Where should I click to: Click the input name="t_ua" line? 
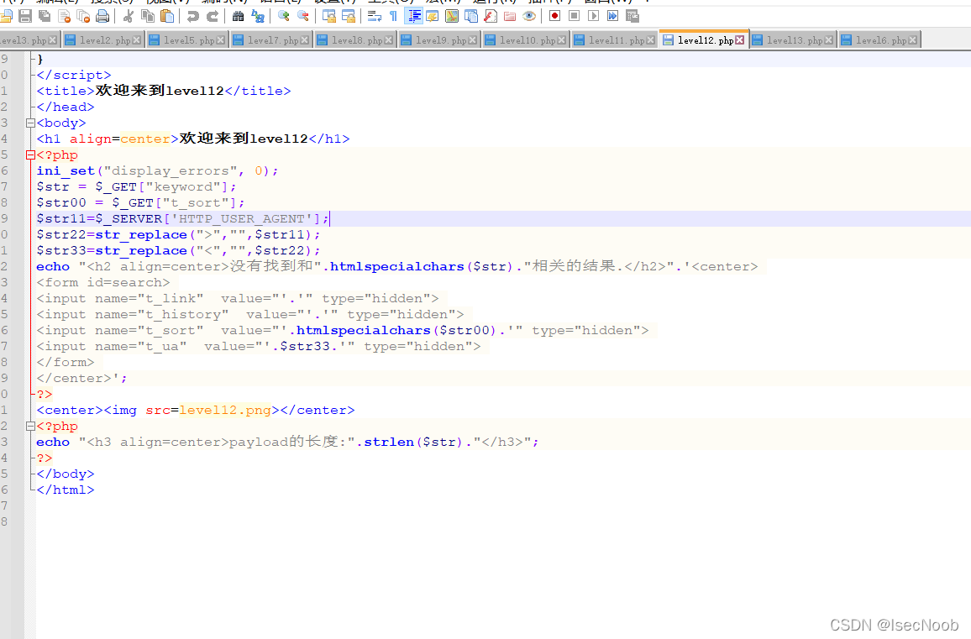pos(258,346)
